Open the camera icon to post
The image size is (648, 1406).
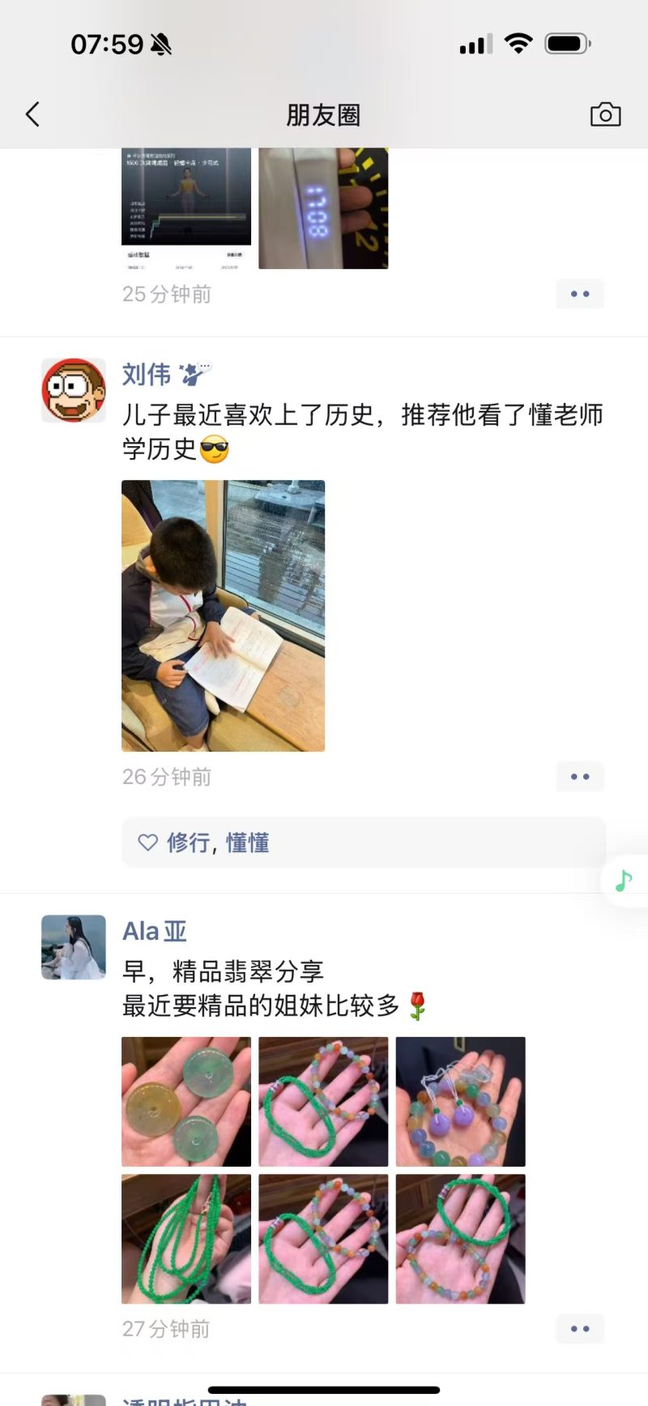pos(605,114)
